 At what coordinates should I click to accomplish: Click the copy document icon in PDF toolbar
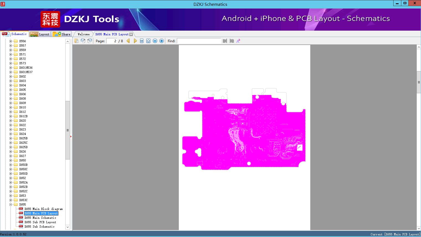[76, 41]
